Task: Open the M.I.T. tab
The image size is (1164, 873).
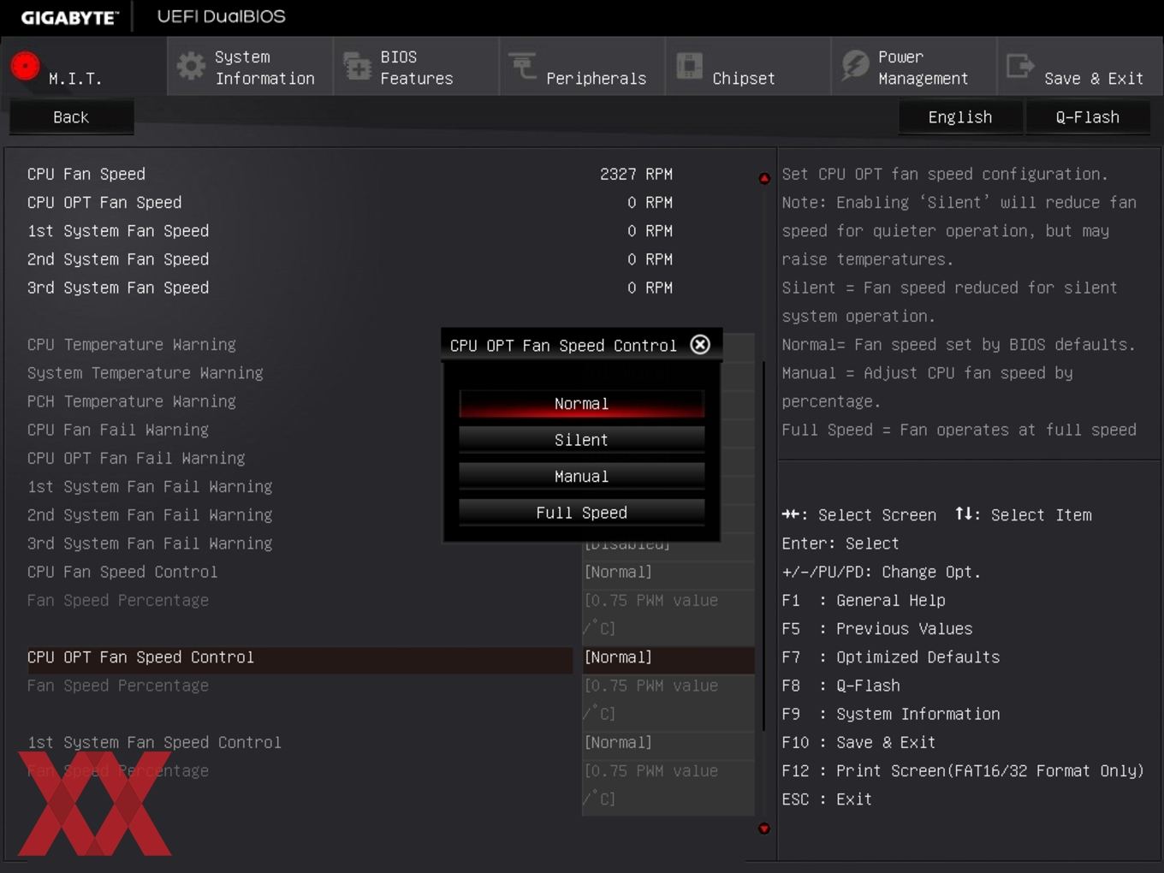Action: (x=84, y=66)
